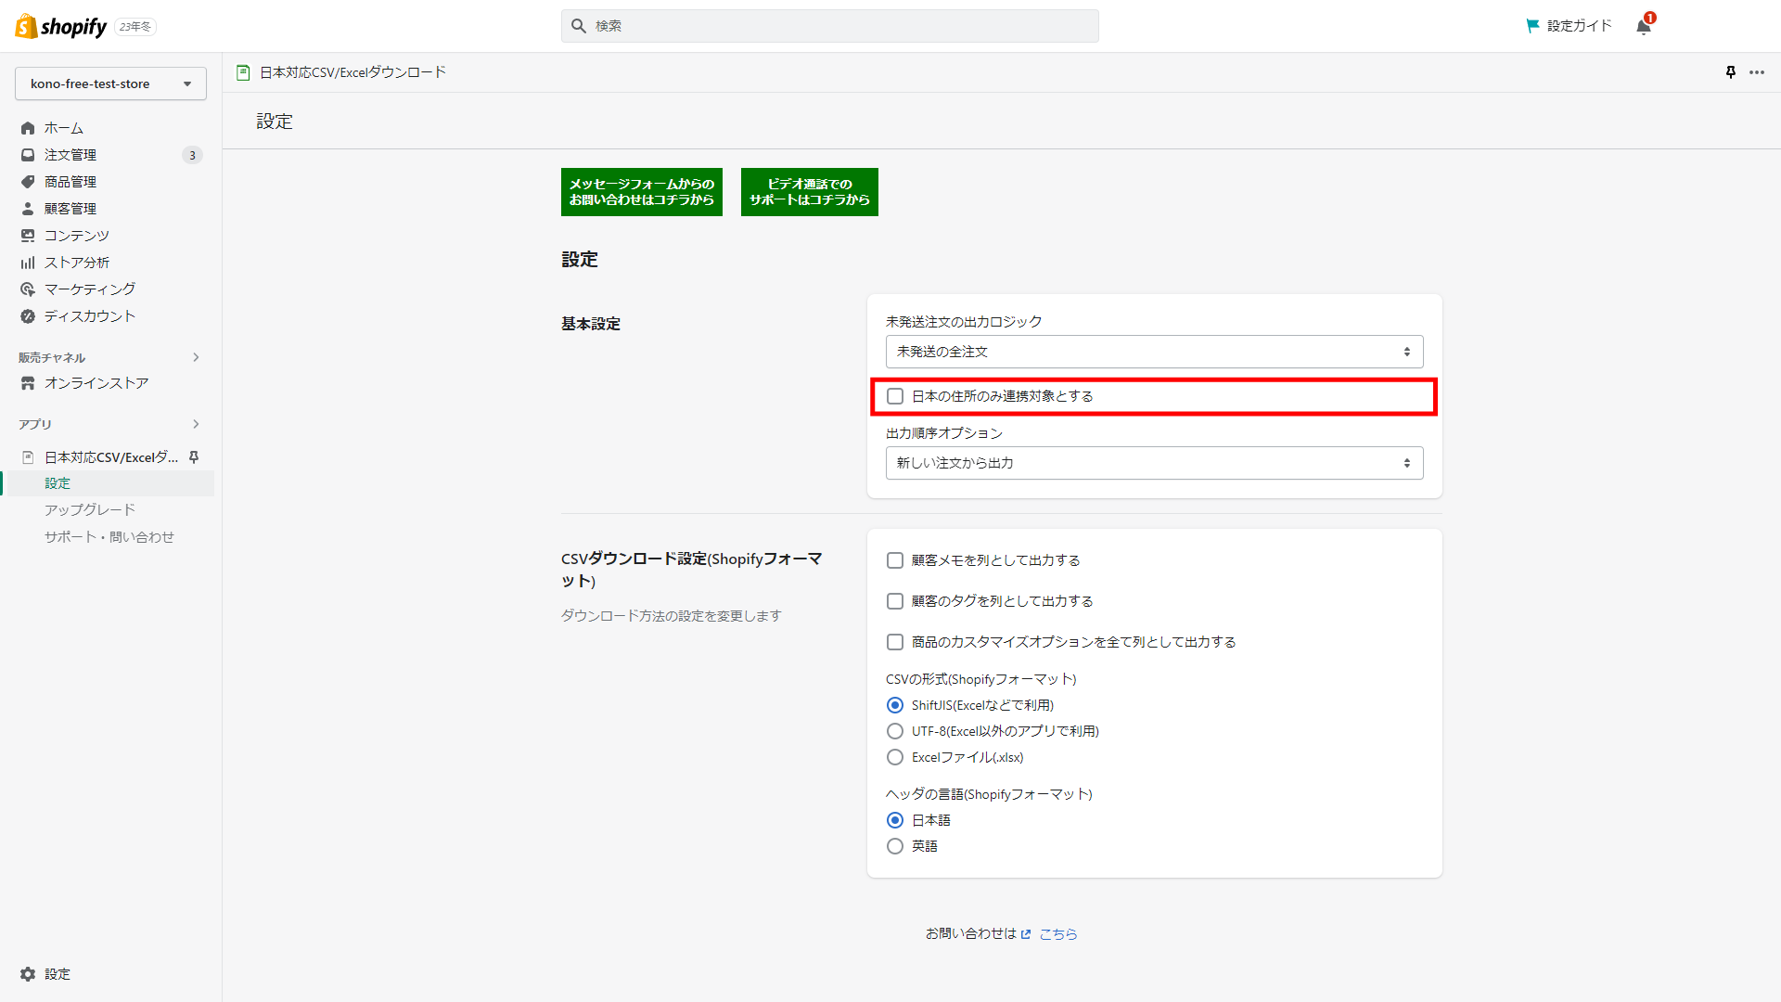1781x1002 pixels.
Task: Open the three-dots more options menu
Action: pos(1757,72)
